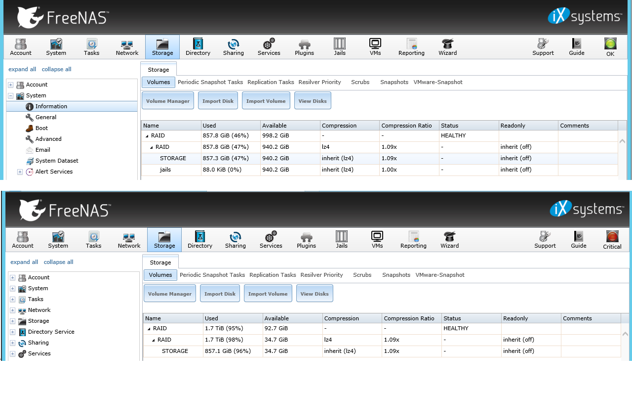This screenshot has height=393, width=632.
Task: Switch to Scrubs tab in lower window
Action: pos(362,275)
